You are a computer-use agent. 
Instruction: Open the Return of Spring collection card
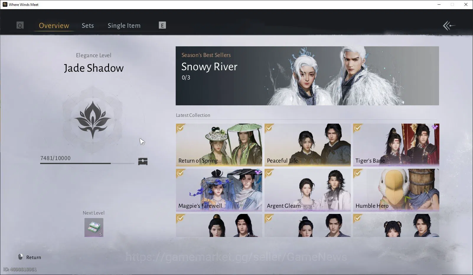219,145
